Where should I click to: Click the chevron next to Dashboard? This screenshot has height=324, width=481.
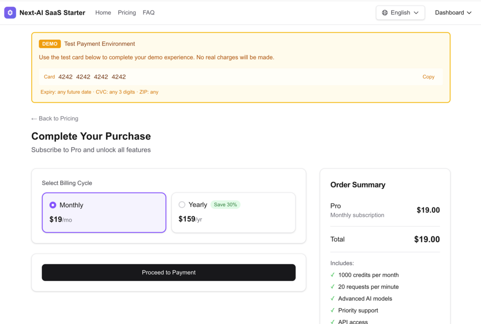coord(470,13)
